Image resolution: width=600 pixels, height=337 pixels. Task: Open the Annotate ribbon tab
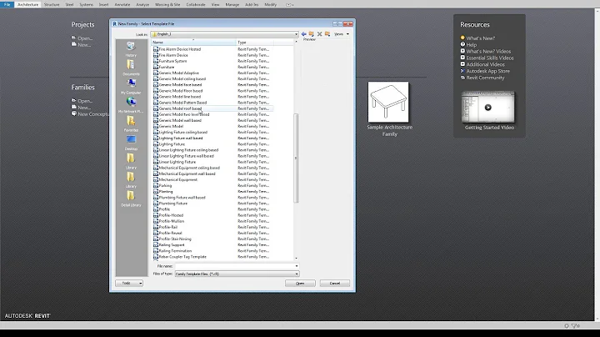pos(122,5)
